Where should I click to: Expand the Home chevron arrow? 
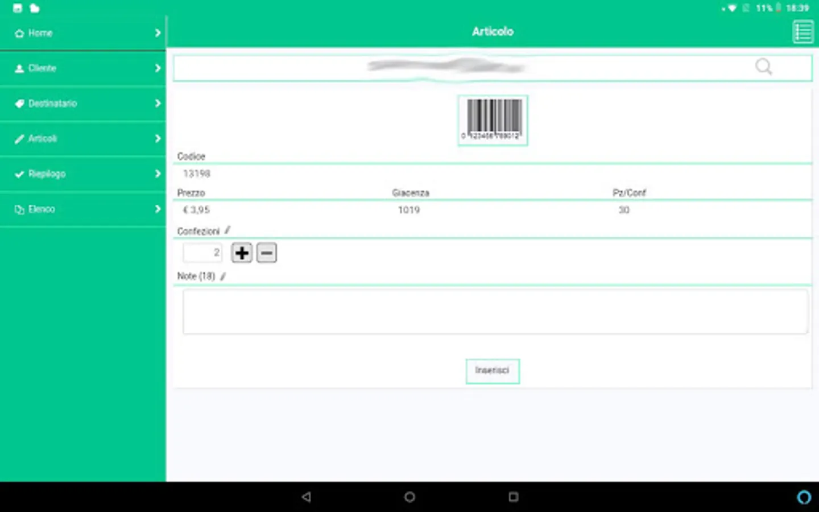pyautogui.click(x=158, y=33)
